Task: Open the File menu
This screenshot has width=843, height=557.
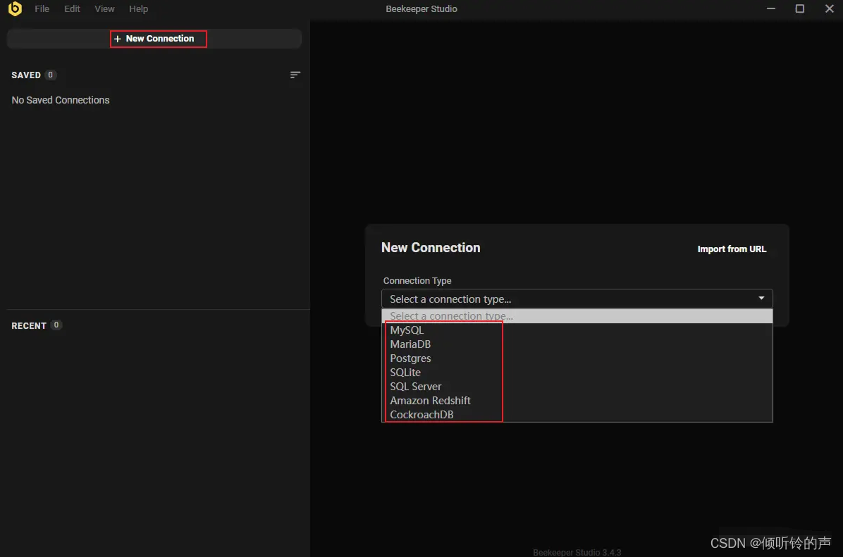Action: coord(42,8)
